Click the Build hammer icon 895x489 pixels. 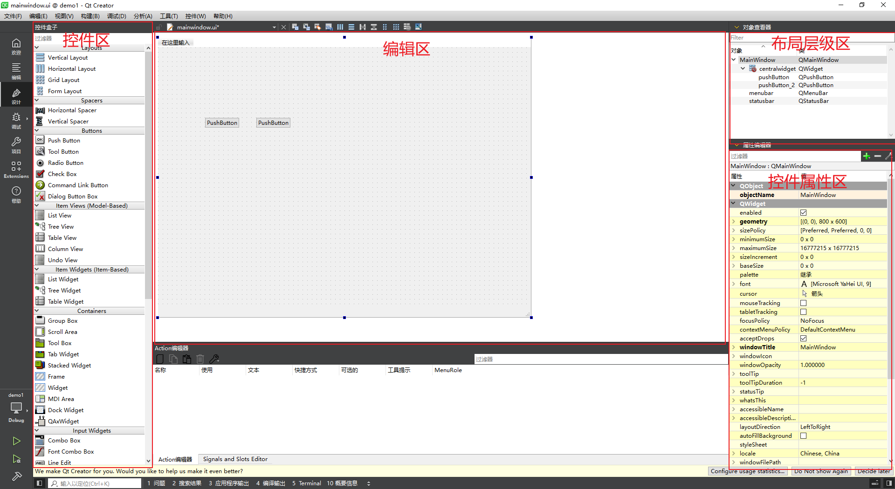click(x=16, y=476)
